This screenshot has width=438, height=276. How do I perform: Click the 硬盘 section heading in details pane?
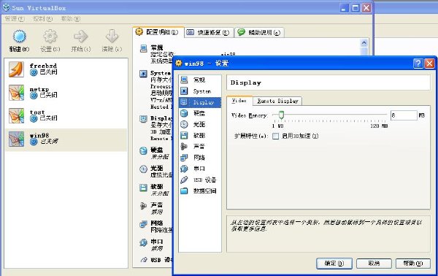click(x=157, y=150)
